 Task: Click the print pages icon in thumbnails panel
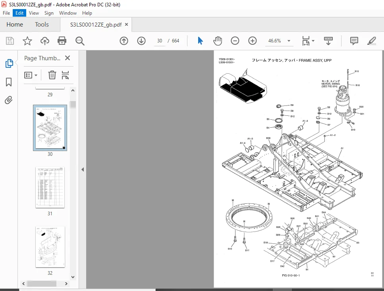click(65, 75)
